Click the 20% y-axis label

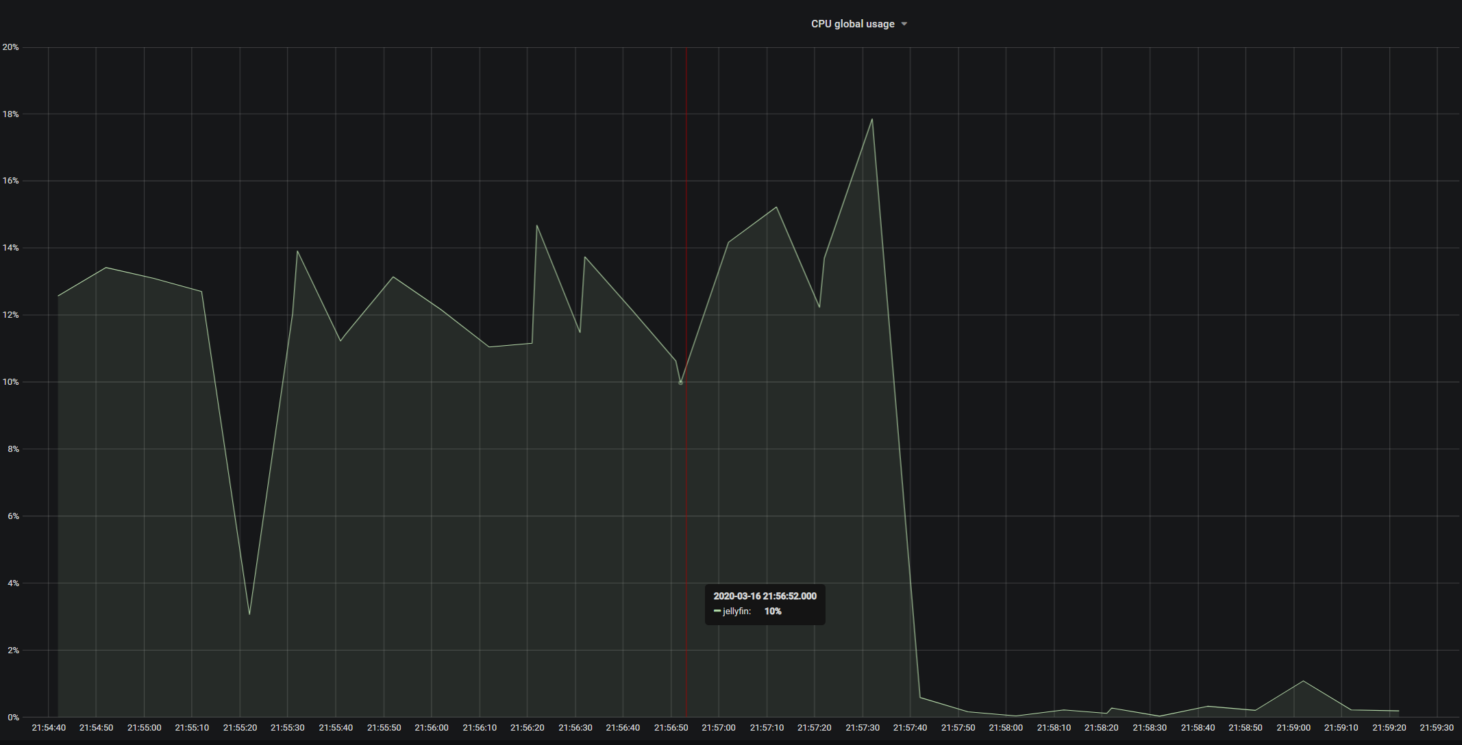10,47
